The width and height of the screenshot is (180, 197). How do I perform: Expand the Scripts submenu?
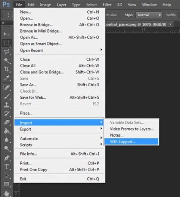point(59,145)
